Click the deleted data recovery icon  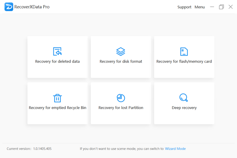[57, 51]
